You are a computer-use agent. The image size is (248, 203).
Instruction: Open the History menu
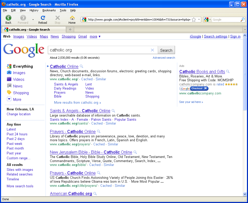pos(34,10)
